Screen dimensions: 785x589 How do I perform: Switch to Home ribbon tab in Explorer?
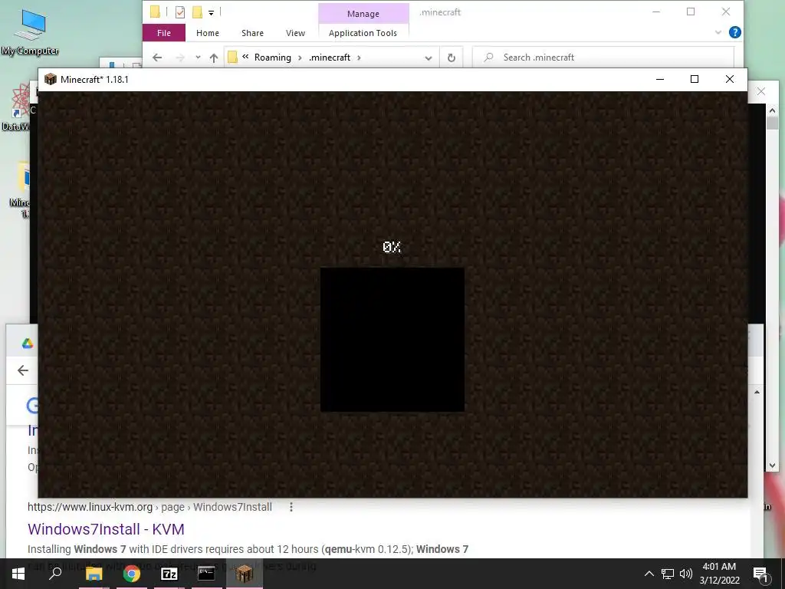pyautogui.click(x=207, y=33)
